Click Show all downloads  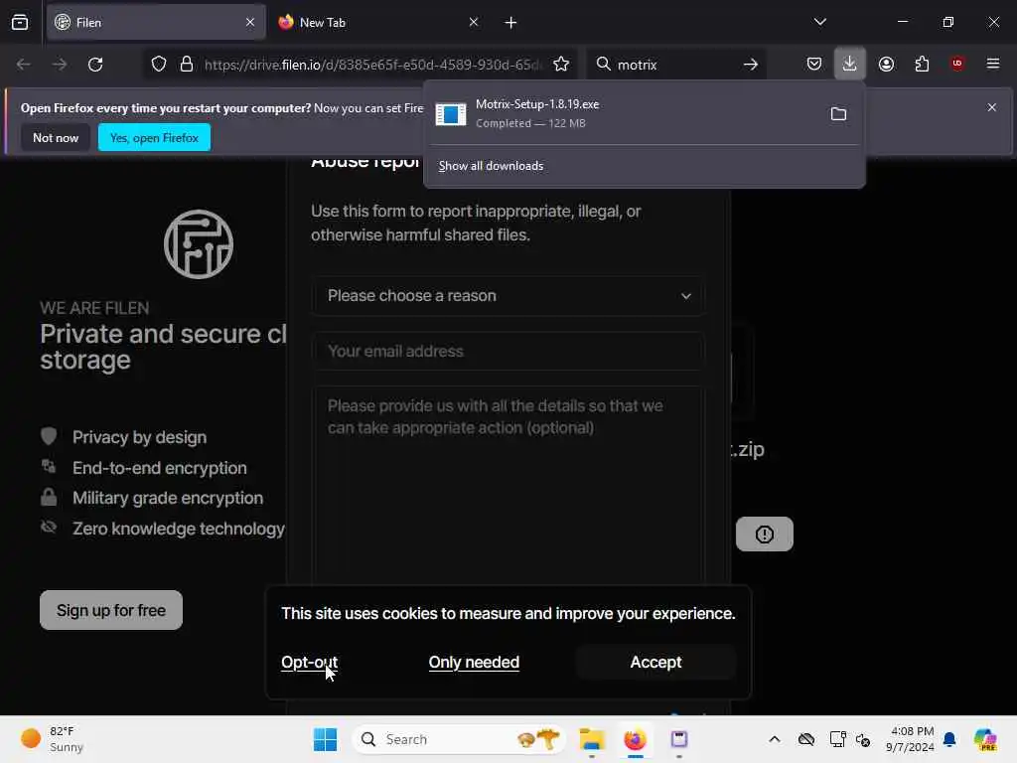[x=491, y=166]
